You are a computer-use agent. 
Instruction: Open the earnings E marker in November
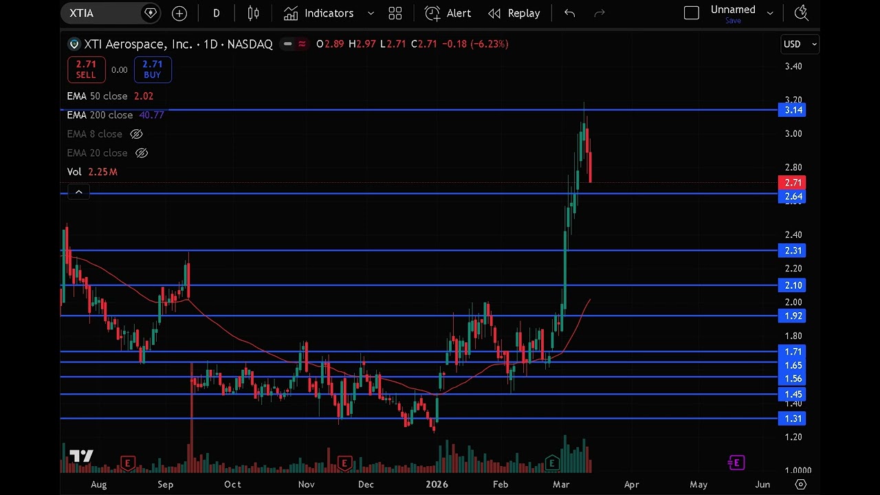345,463
